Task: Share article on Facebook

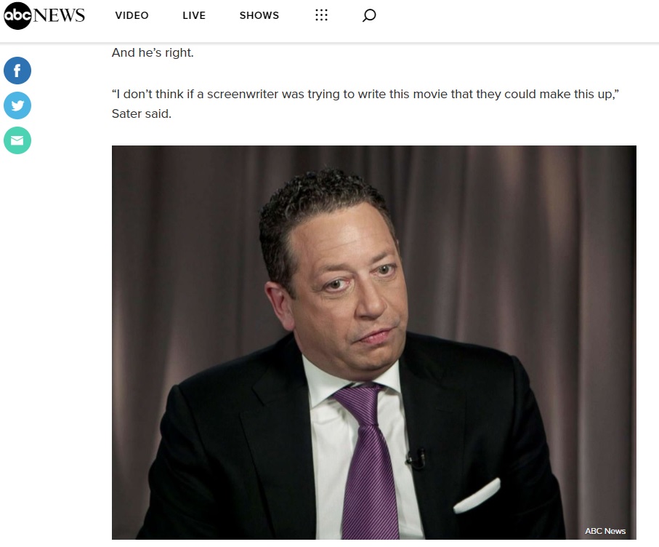Action: 17,71
